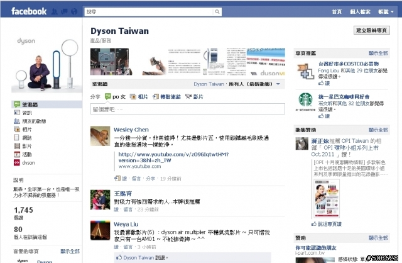The image size is (402, 263).
Task: Open the Starbucks page title link
Action: 344,96
